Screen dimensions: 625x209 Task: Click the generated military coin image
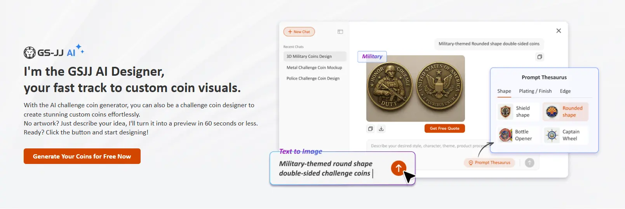[415, 88]
